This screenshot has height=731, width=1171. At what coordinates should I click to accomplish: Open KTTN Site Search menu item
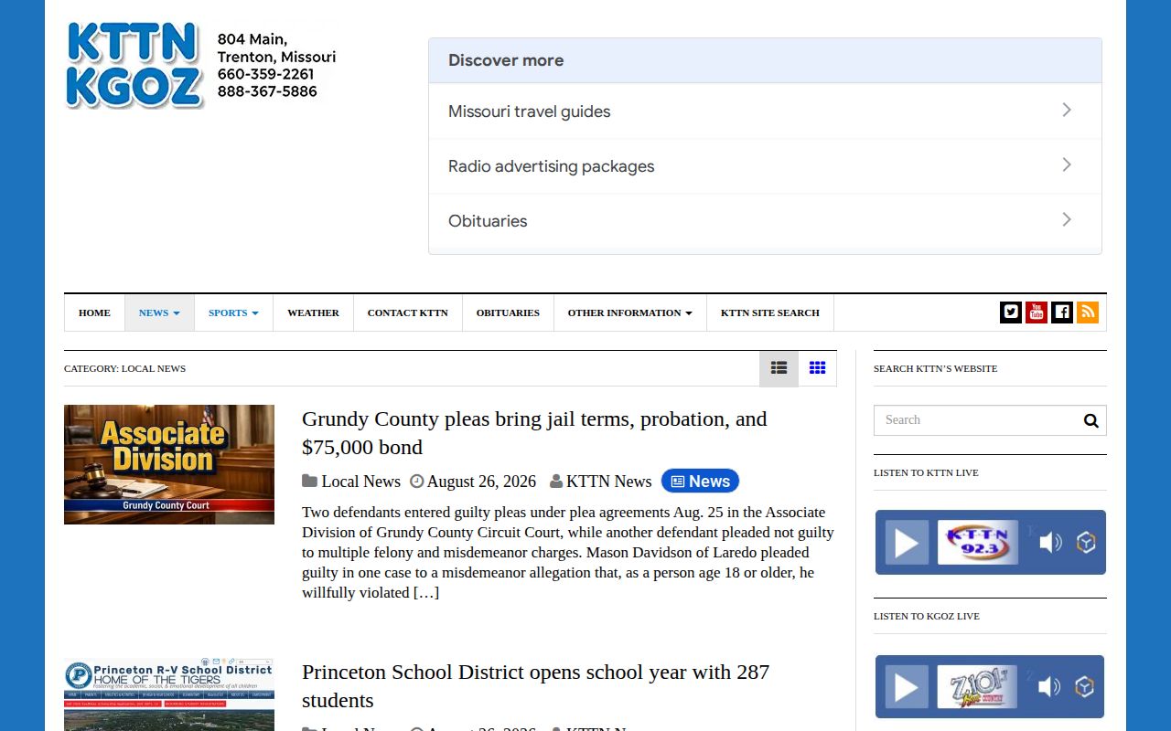(770, 313)
